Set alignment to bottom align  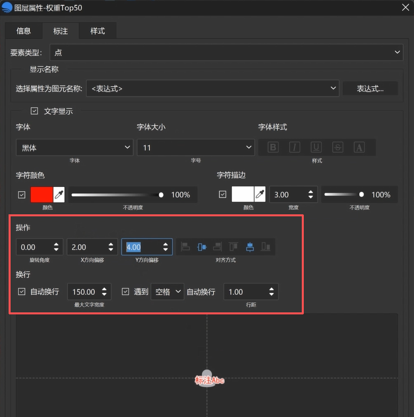click(x=265, y=247)
